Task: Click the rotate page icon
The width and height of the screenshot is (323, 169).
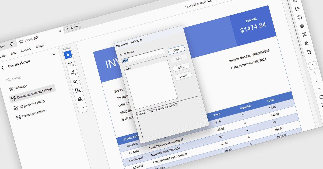Action: 321,97
